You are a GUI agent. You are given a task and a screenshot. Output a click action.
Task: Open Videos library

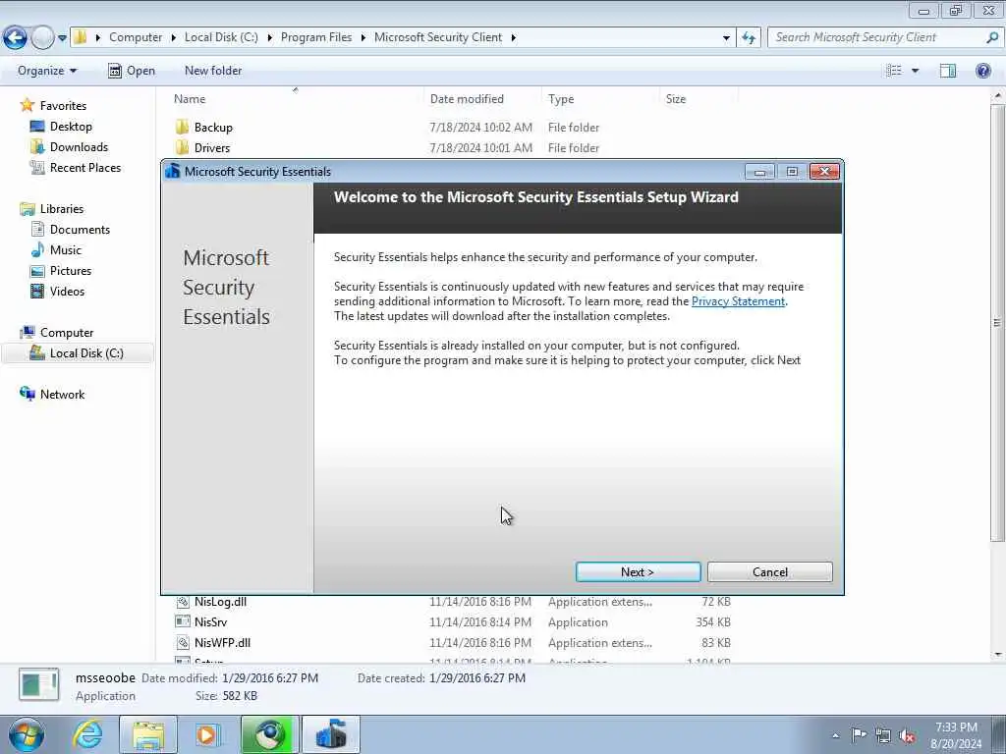[67, 291]
